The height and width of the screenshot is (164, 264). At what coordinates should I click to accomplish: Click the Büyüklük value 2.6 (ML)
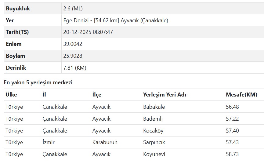click(73, 9)
